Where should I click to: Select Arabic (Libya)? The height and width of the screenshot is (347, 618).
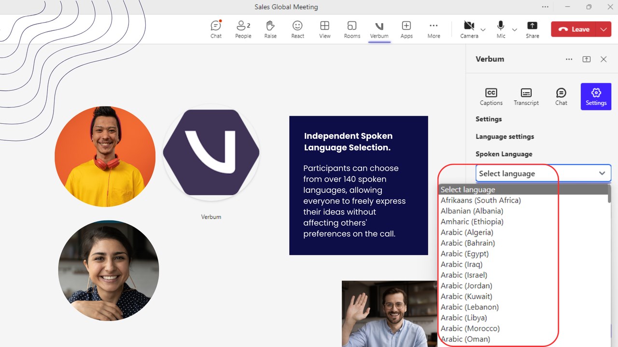click(524, 318)
